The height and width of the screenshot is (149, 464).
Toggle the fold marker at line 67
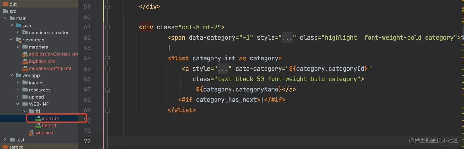[107, 89]
